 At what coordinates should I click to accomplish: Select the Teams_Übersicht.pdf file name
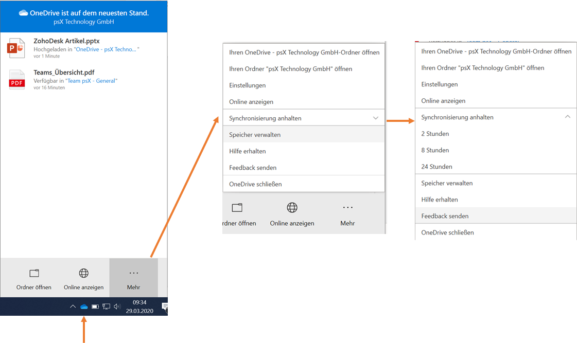64,73
